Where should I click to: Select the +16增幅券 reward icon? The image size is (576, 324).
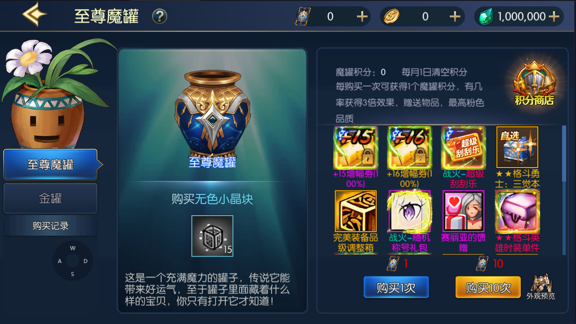click(409, 147)
